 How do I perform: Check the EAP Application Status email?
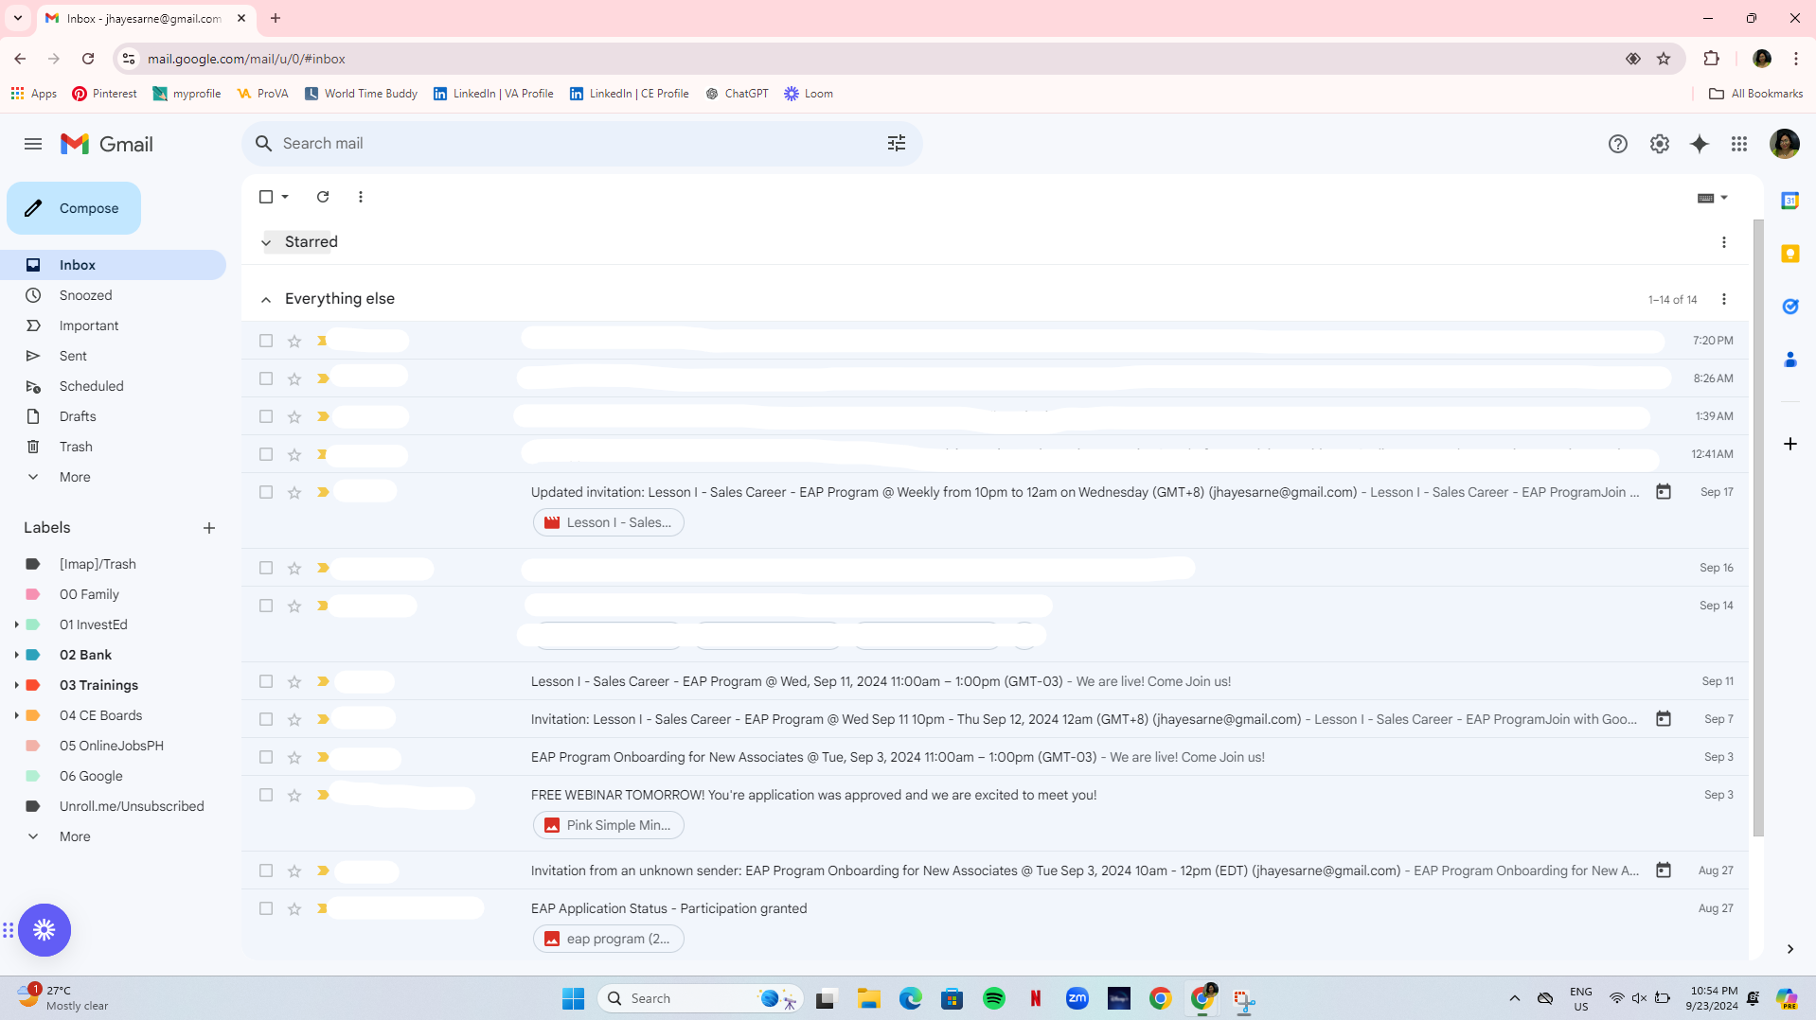266,908
